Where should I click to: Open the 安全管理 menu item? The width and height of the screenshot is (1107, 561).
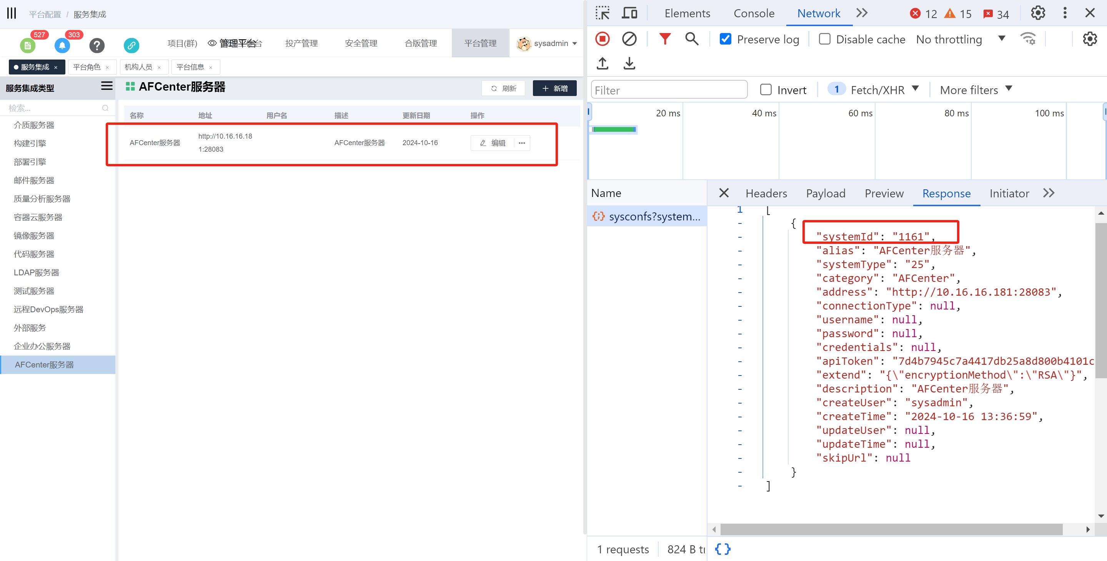[x=361, y=43]
